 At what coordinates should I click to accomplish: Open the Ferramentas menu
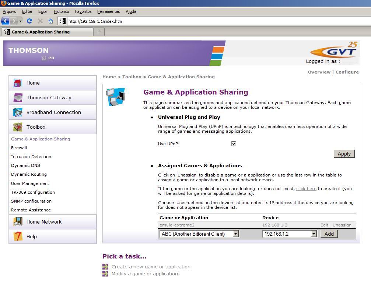pos(108,11)
